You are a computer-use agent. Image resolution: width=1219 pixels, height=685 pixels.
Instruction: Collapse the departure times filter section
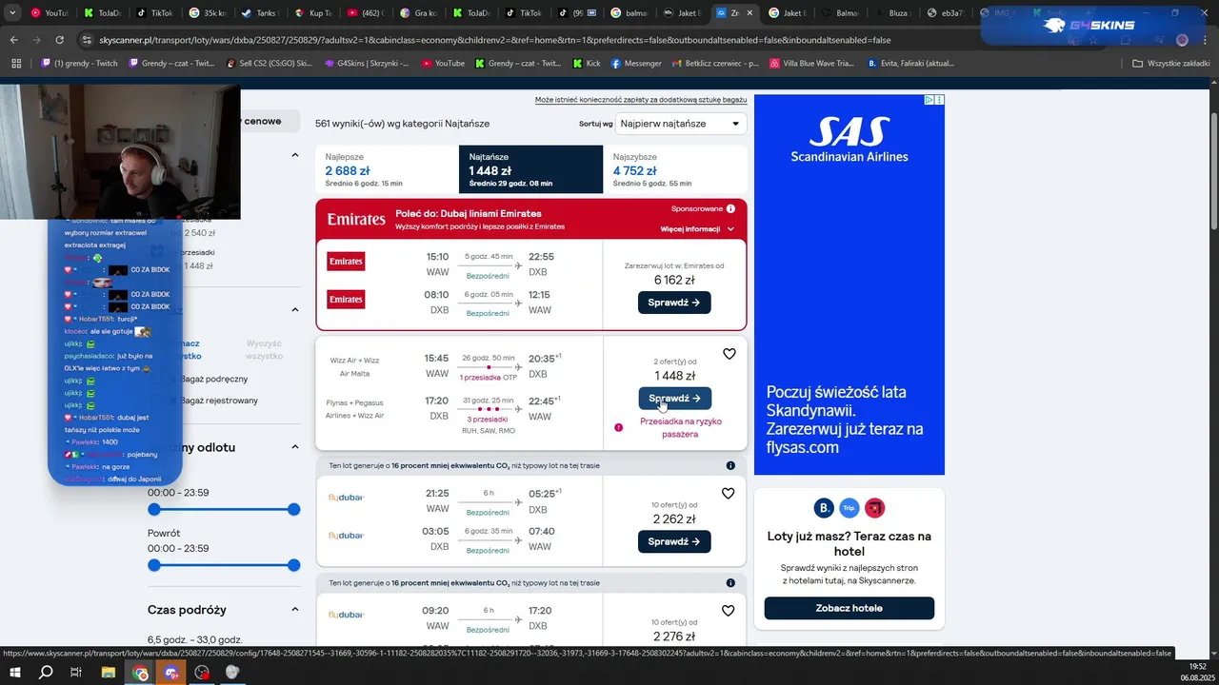pos(294,447)
